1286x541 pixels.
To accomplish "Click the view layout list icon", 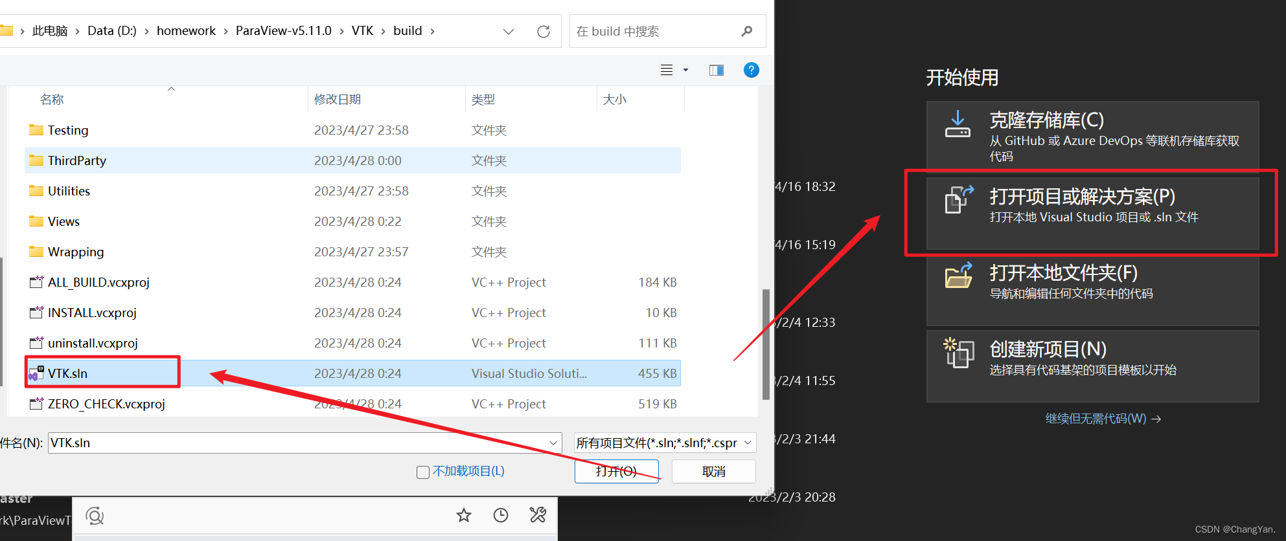I will click(x=666, y=70).
